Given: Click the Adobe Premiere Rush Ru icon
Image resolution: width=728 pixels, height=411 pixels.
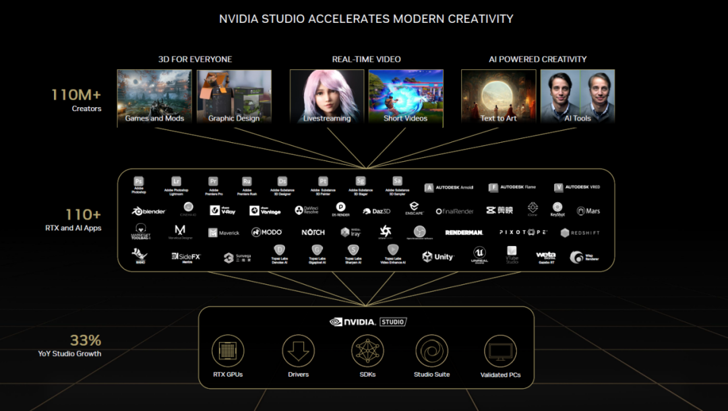Looking at the screenshot, I should coord(247,181).
